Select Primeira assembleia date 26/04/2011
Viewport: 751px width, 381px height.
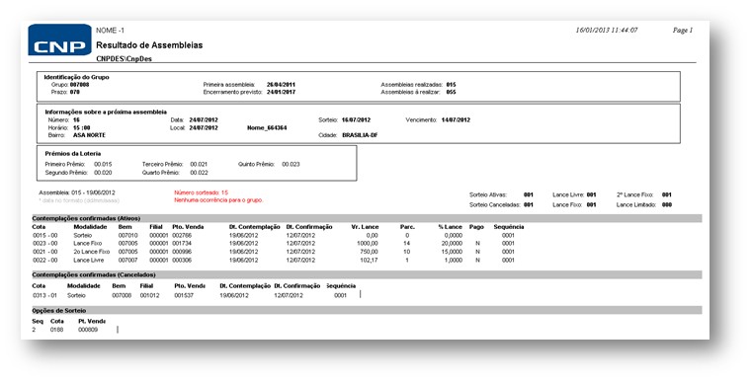[282, 85]
